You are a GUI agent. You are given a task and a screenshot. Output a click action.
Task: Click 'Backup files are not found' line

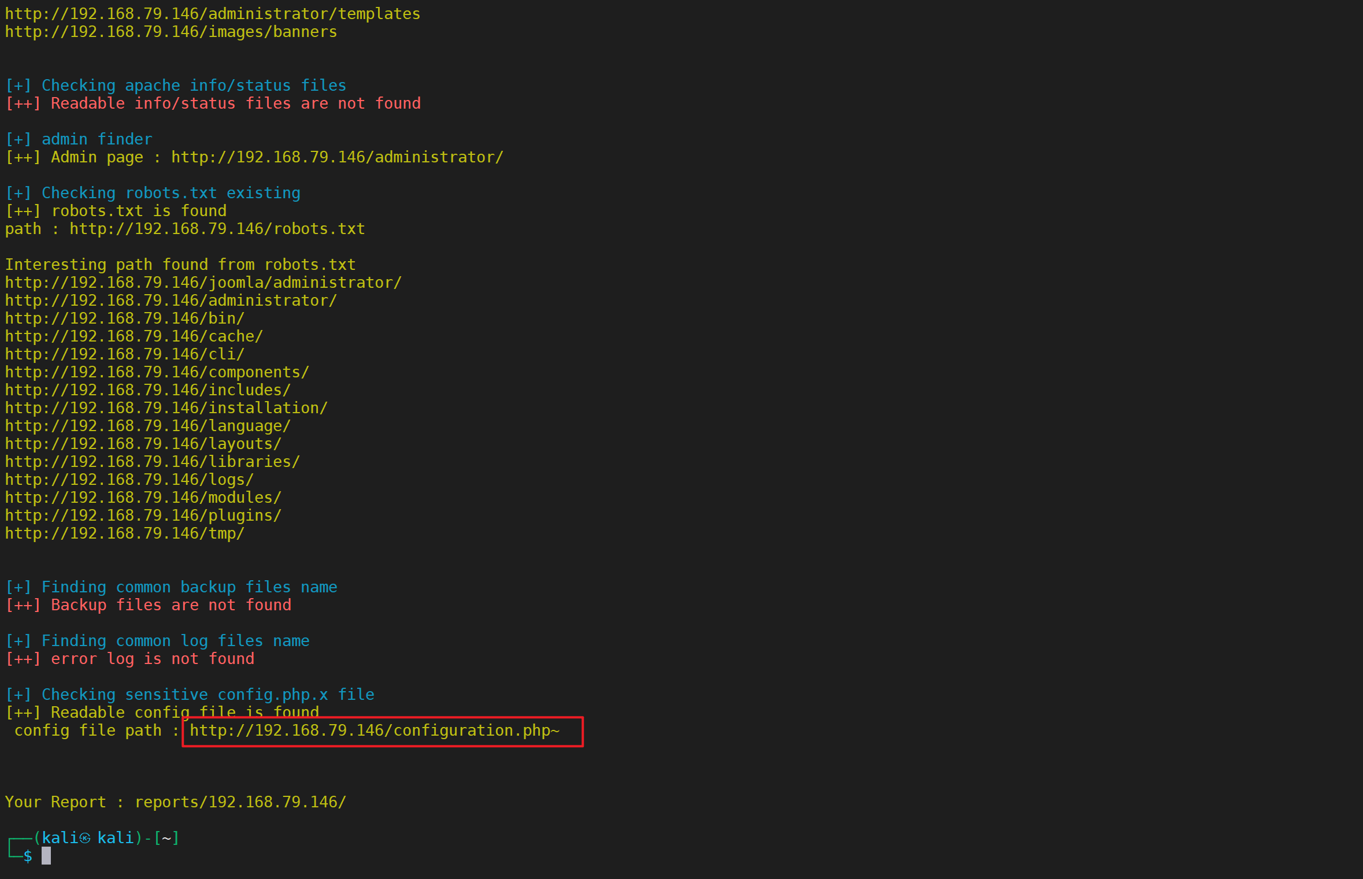[148, 605]
